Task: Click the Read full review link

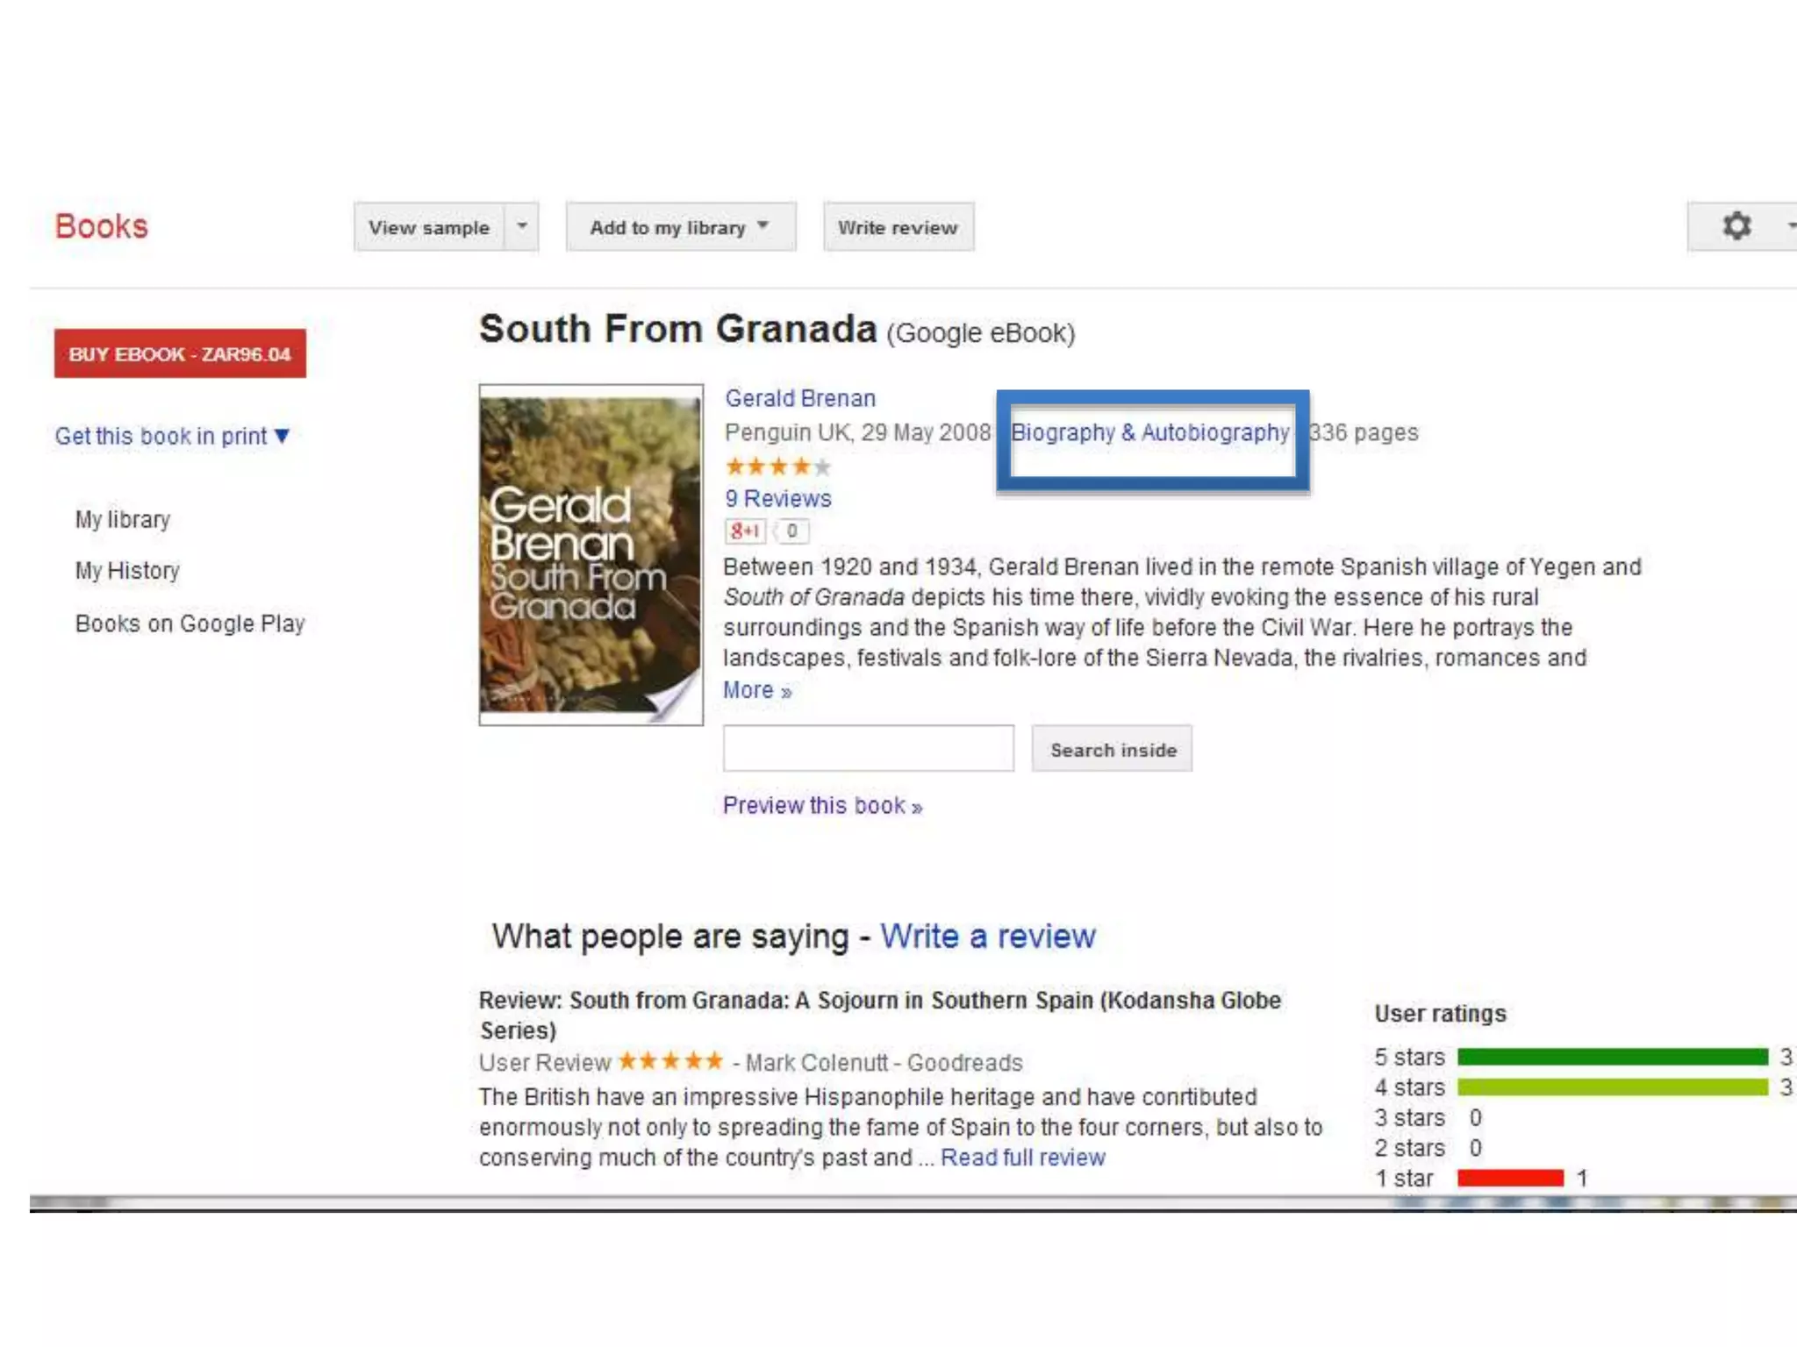Action: [x=1022, y=1158]
